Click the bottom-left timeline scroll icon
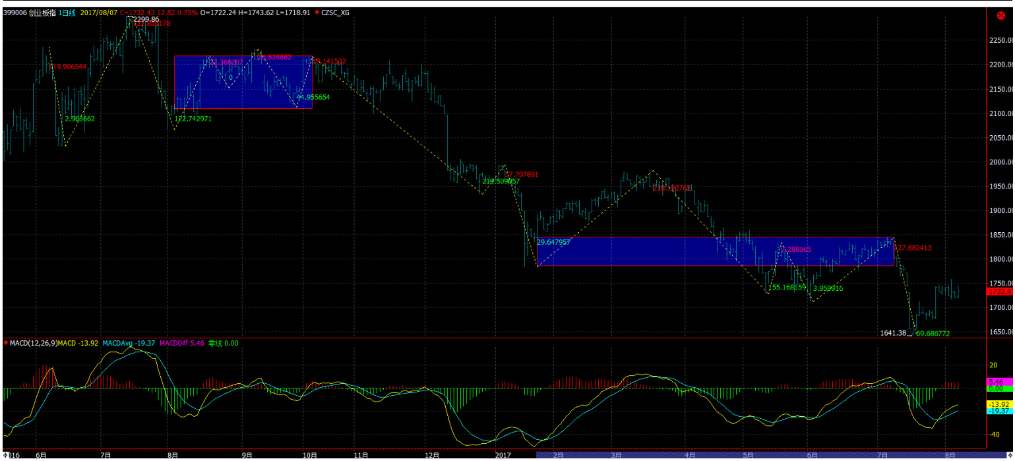The width and height of the screenshot is (1015, 461). (6, 455)
